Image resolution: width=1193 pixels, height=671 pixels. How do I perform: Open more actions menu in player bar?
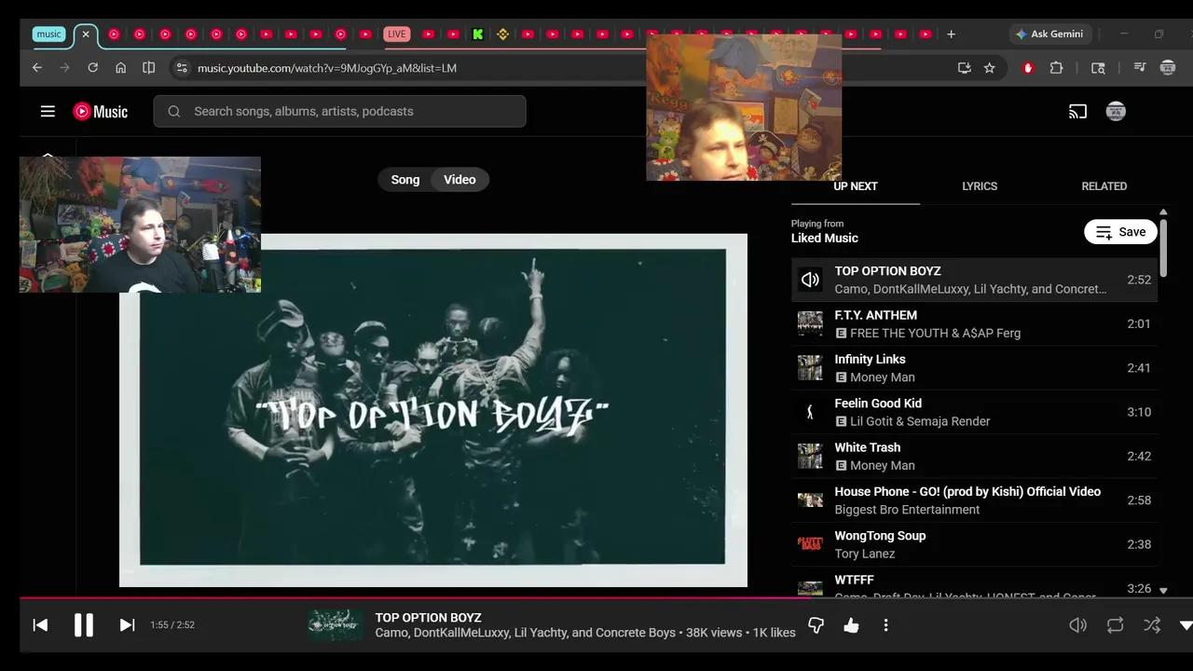885,625
